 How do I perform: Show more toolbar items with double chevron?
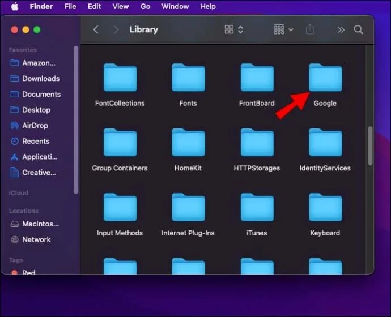point(341,30)
